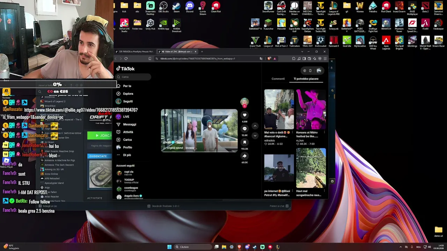Open 'Haut mal songwünsche' recommended video
The image size is (447, 251).
tap(311, 168)
